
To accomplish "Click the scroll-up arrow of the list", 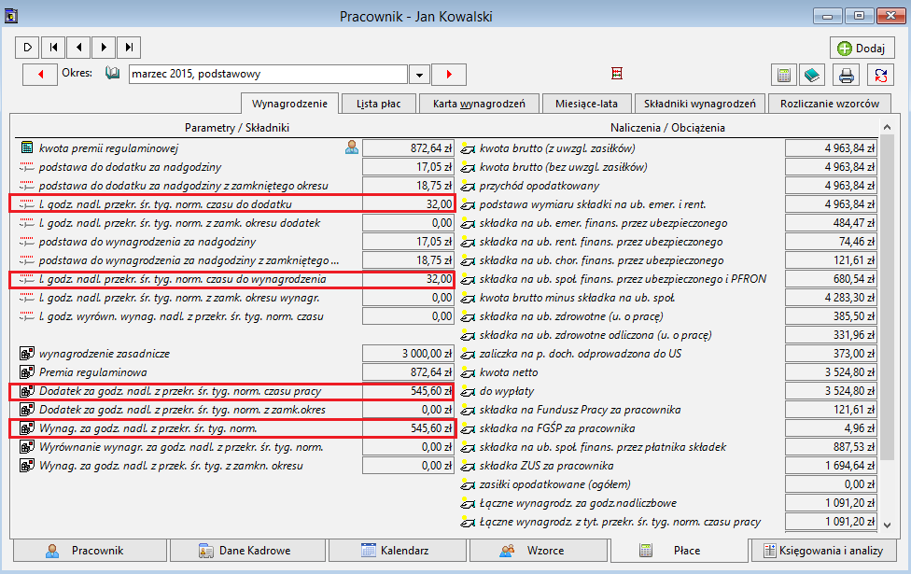I will click(887, 127).
